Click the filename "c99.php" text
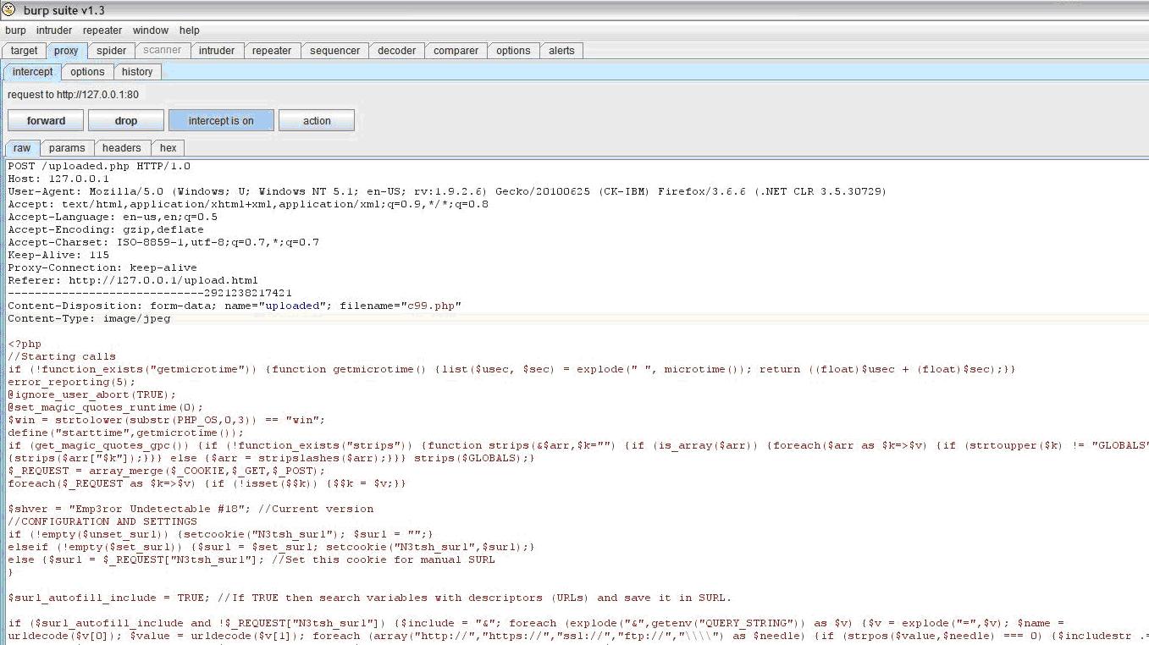The width and height of the screenshot is (1149, 645). pos(430,306)
